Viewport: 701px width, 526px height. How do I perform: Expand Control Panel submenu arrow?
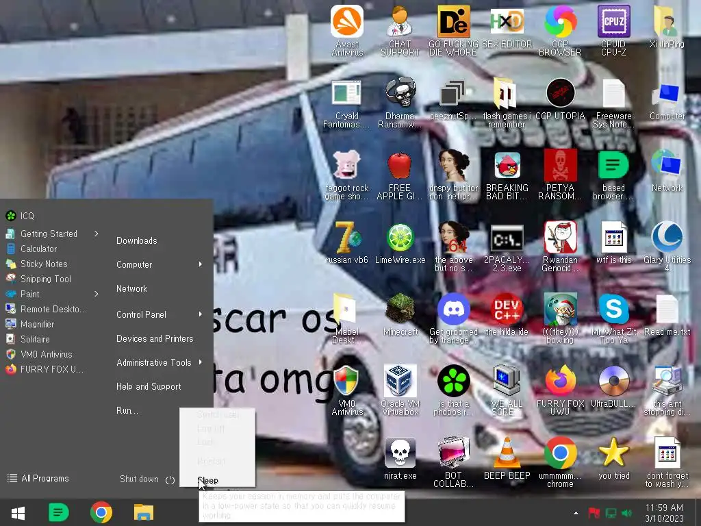[x=201, y=314]
